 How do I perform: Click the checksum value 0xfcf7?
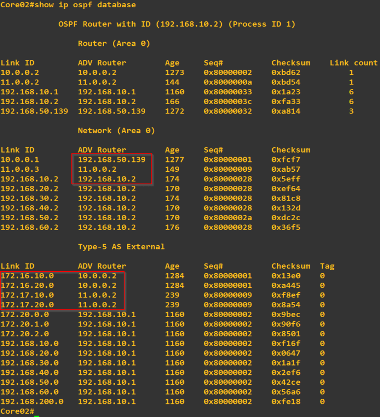tap(286, 159)
